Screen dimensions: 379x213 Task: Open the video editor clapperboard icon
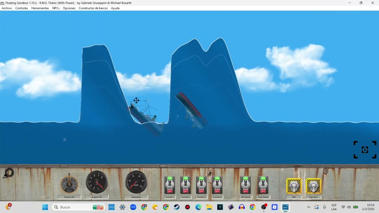231,207
